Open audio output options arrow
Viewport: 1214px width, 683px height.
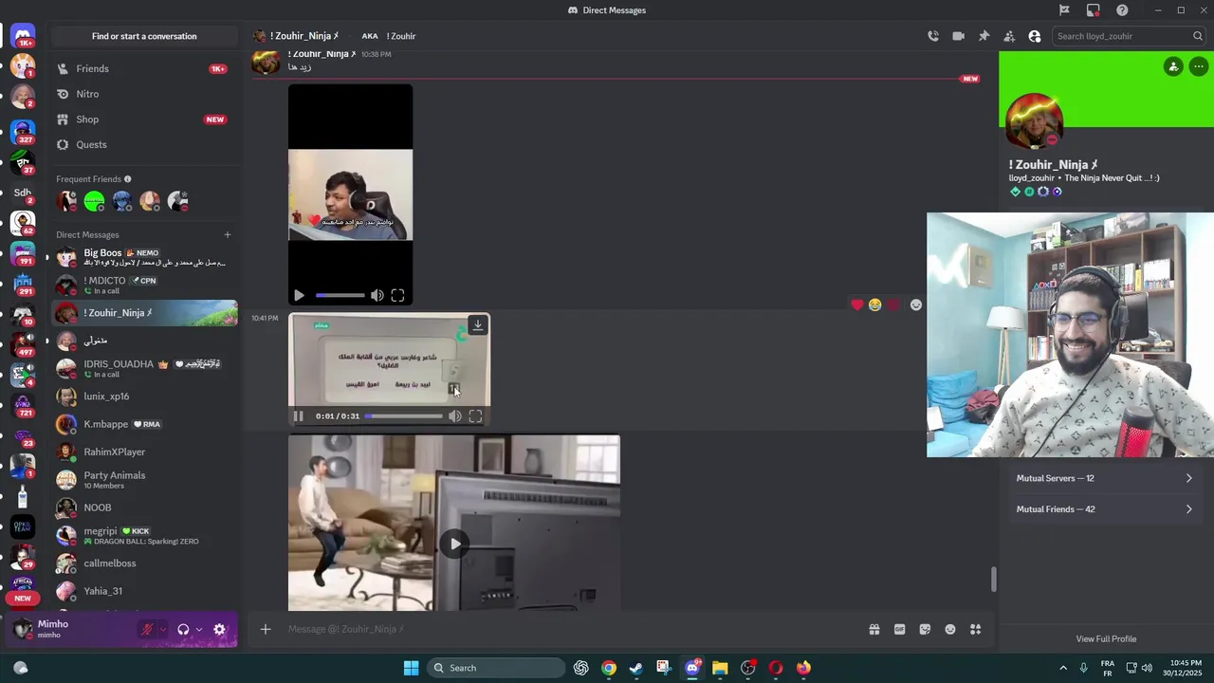coord(198,629)
